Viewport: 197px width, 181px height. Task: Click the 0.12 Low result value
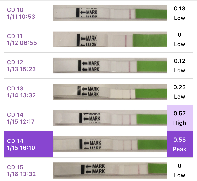(180, 66)
